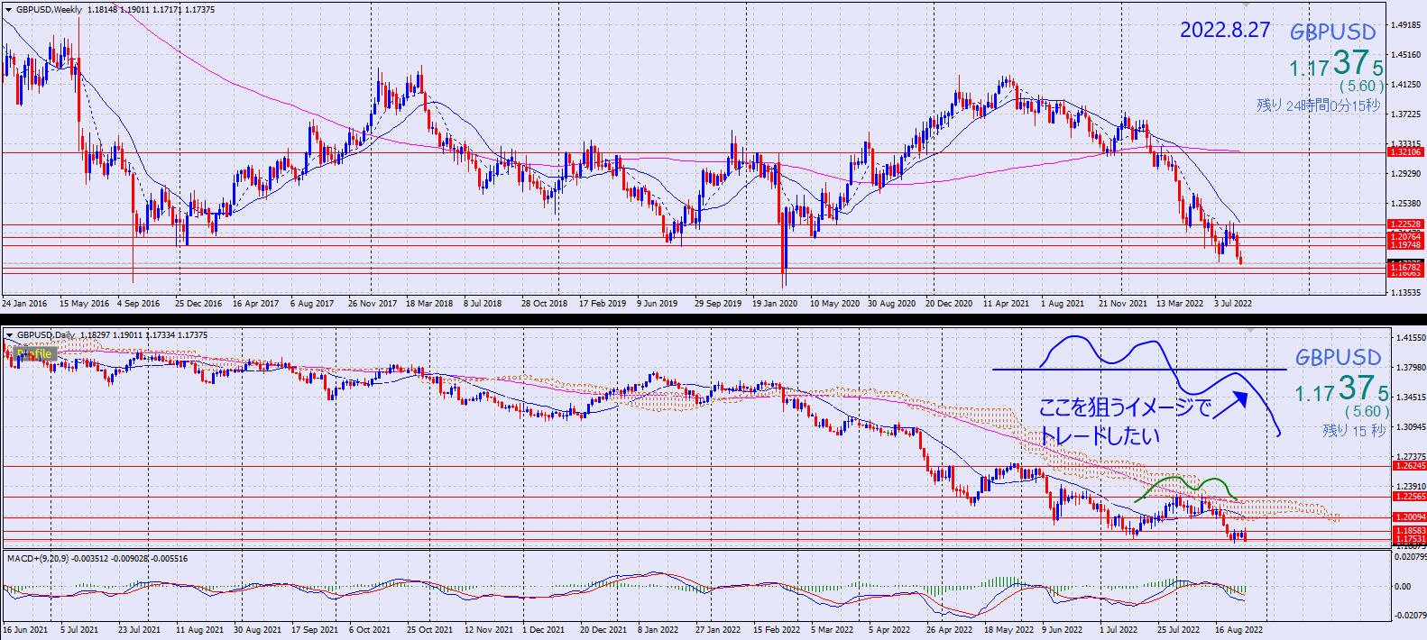Click the (5.60) spread value on weekly chart
The width and height of the screenshot is (1427, 640).
pos(1361,87)
